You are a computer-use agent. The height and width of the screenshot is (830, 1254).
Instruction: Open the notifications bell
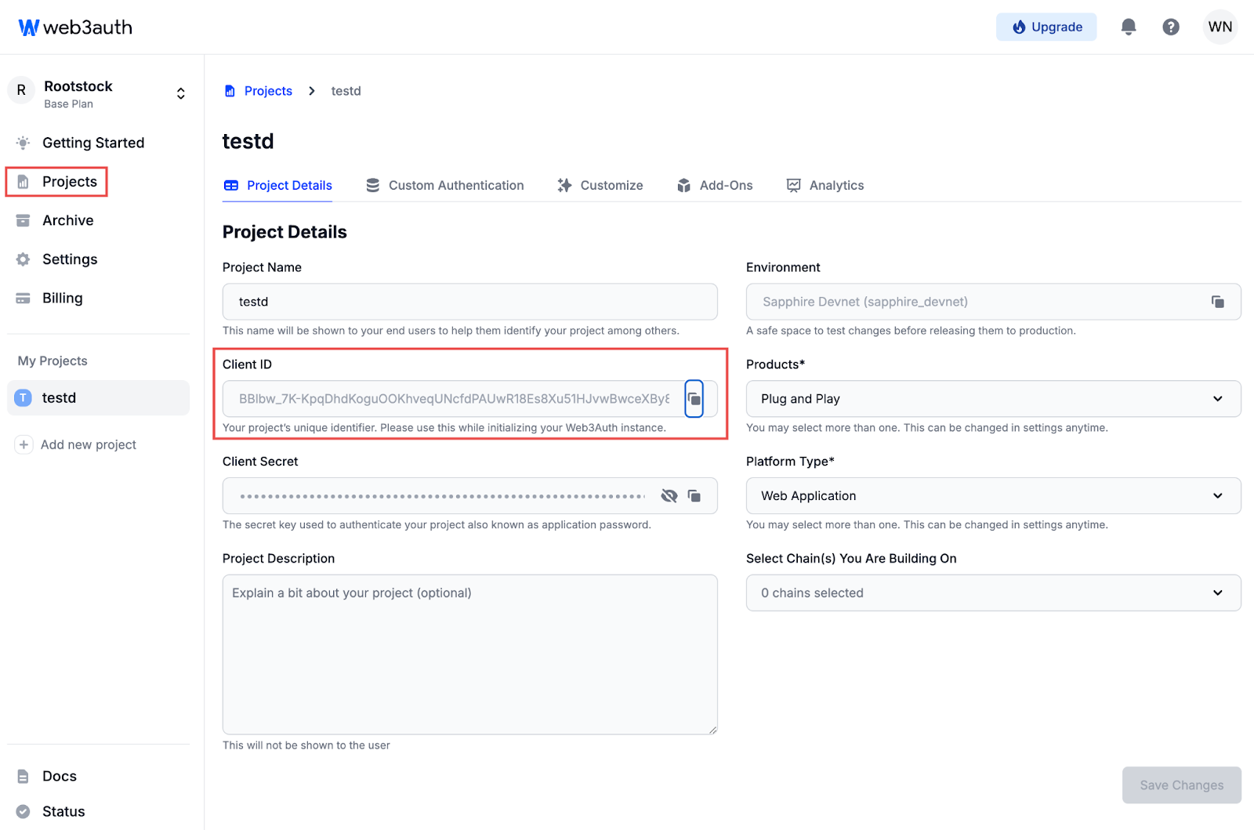tap(1128, 27)
